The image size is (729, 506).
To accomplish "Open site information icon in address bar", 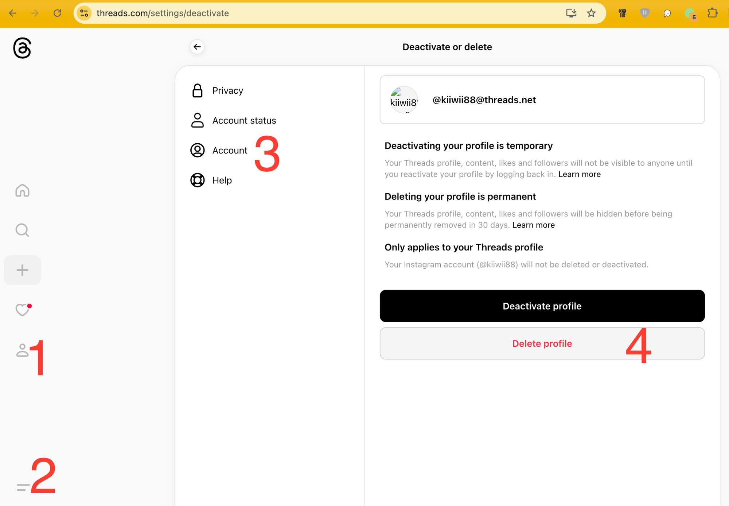I will (x=84, y=13).
